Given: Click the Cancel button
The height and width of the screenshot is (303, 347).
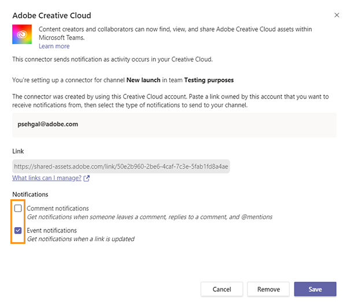Looking at the screenshot, I should coord(222,289).
